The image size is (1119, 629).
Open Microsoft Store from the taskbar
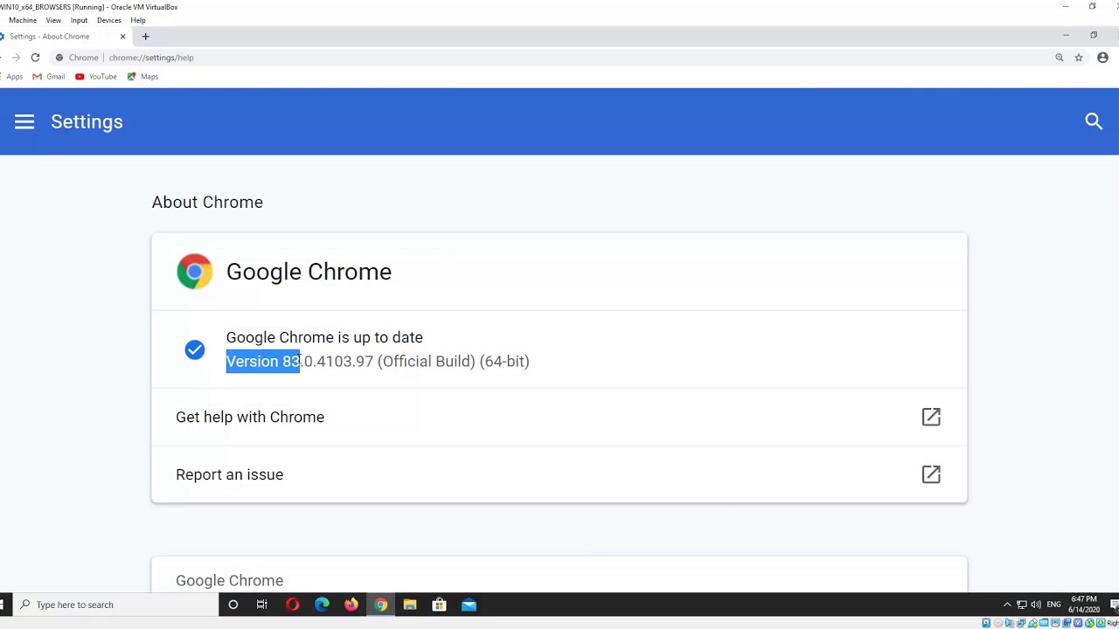coord(440,605)
